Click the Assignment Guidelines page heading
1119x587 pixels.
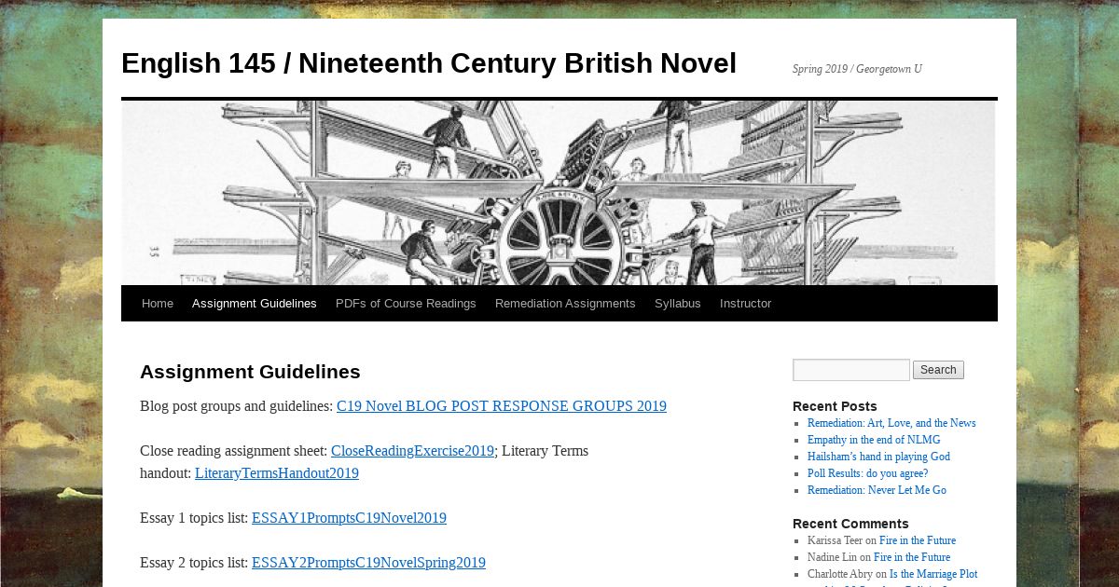pos(250,372)
